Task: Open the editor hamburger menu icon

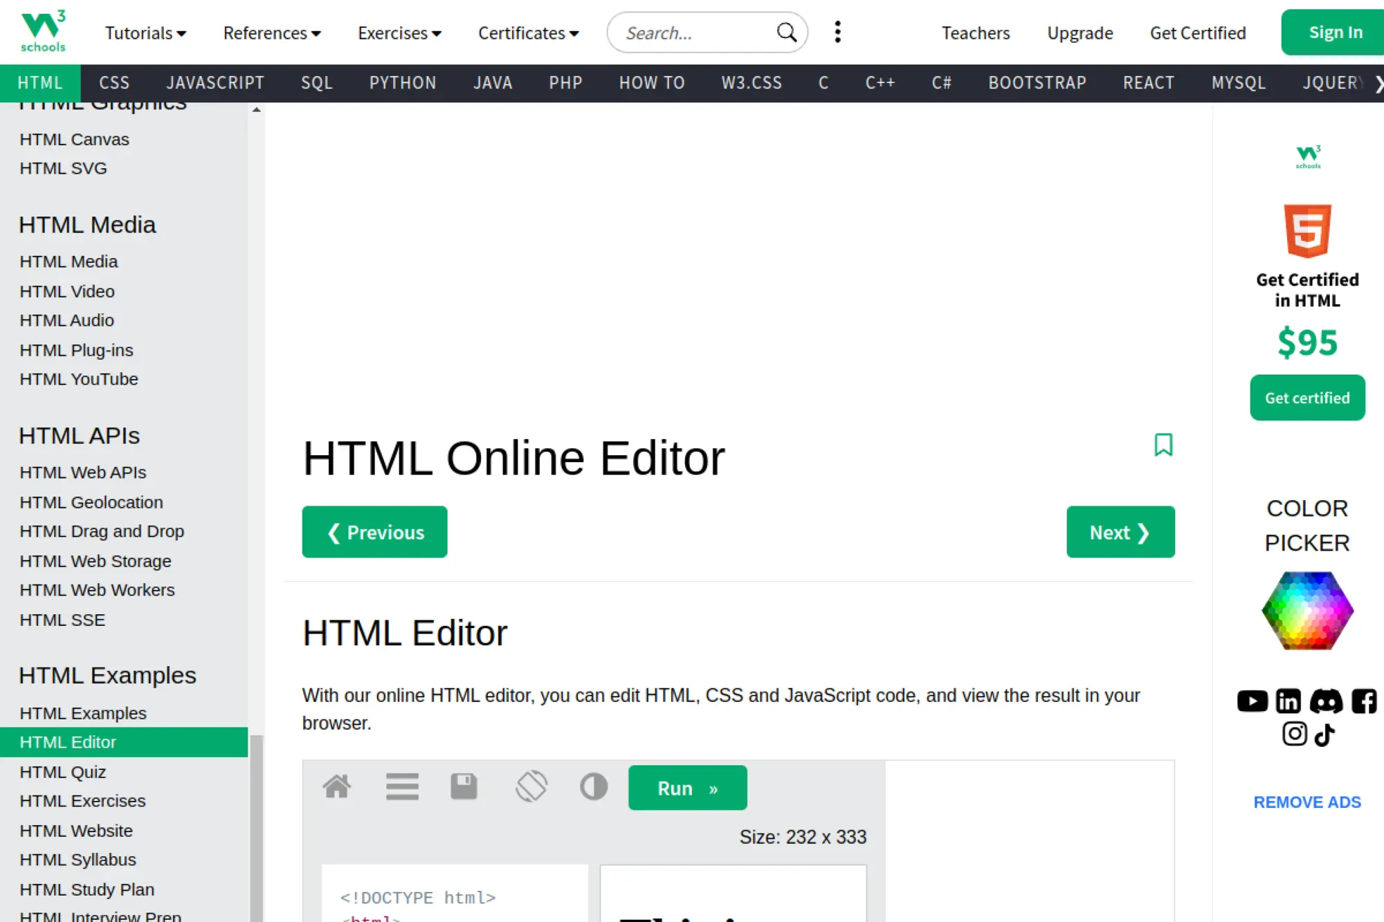Action: [402, 786]
